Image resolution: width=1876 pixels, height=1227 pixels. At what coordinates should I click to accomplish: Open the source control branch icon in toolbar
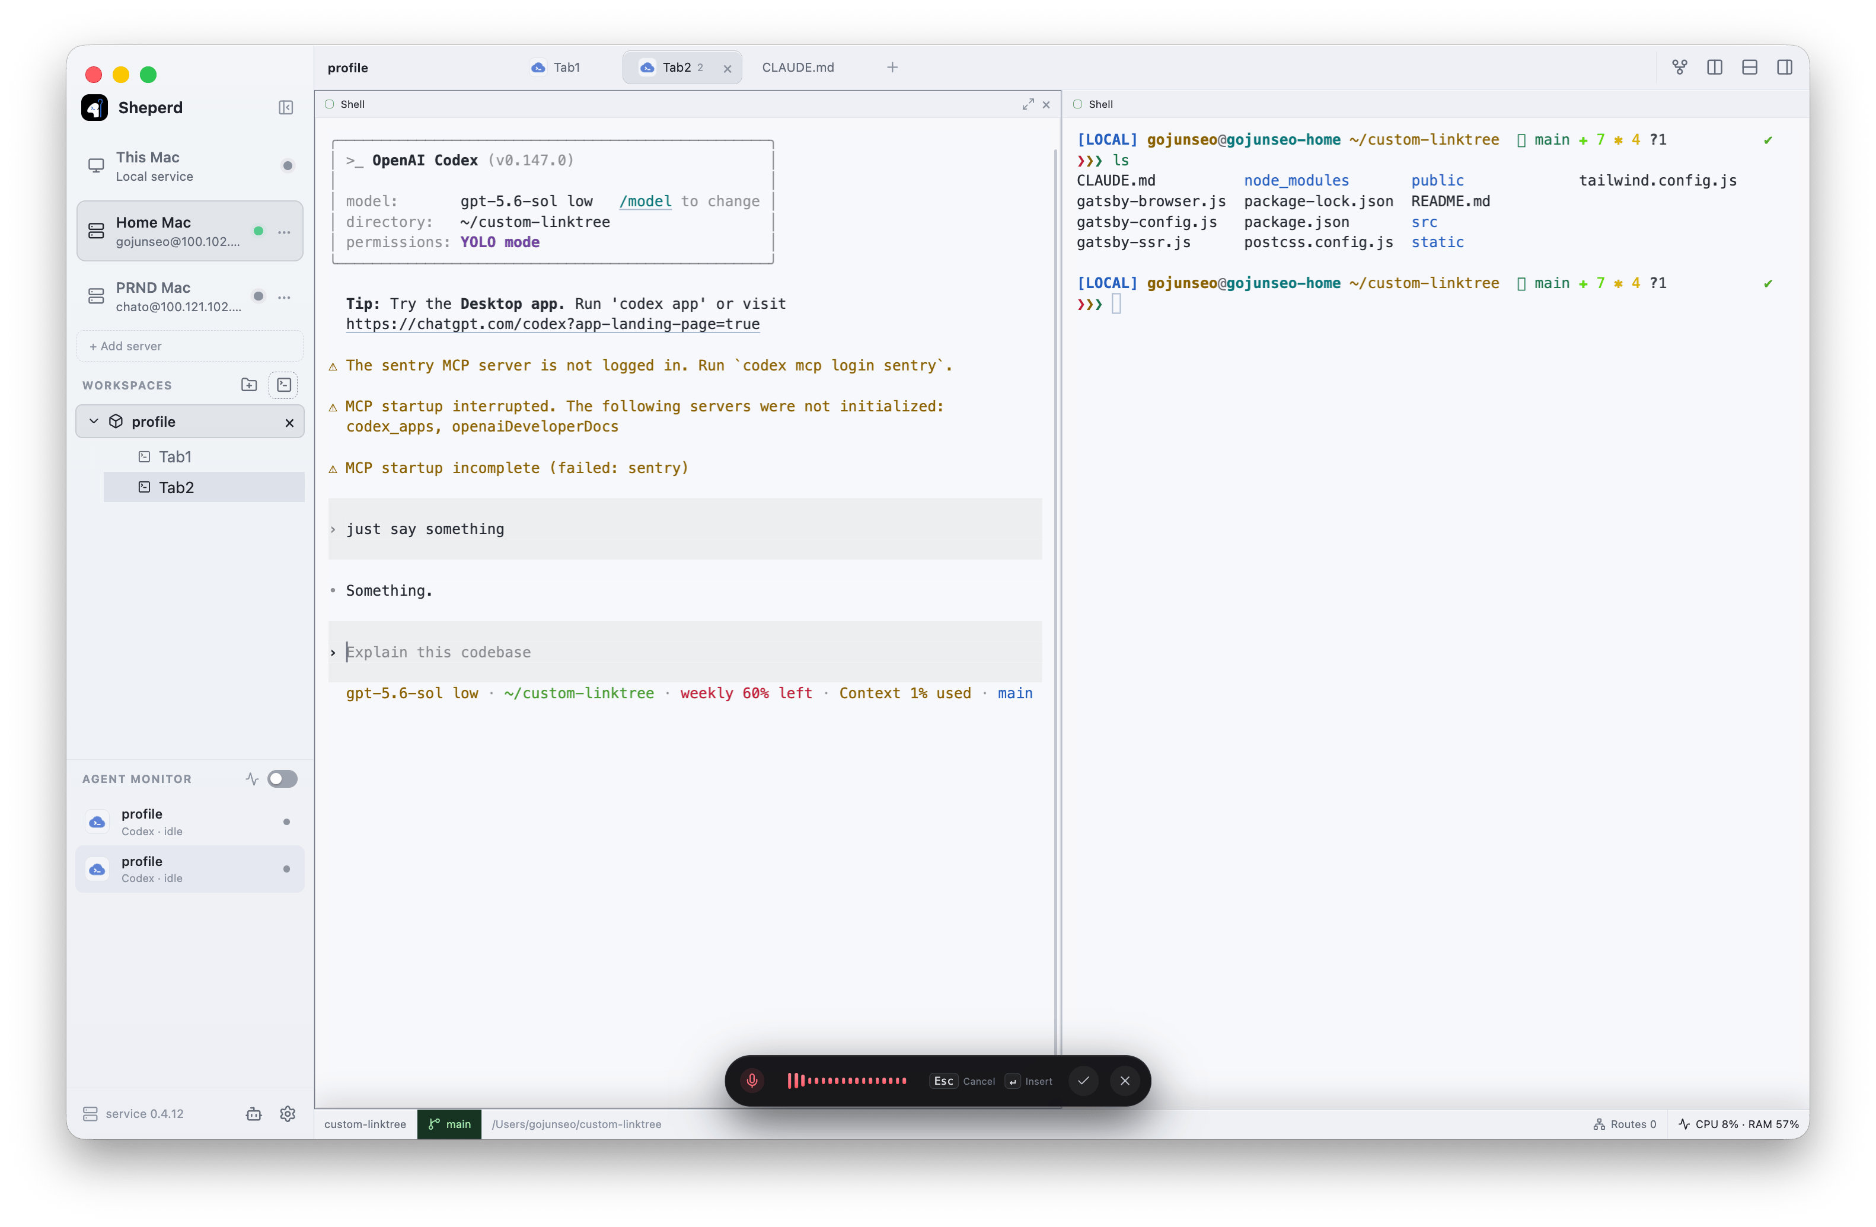click(1680, 68)
